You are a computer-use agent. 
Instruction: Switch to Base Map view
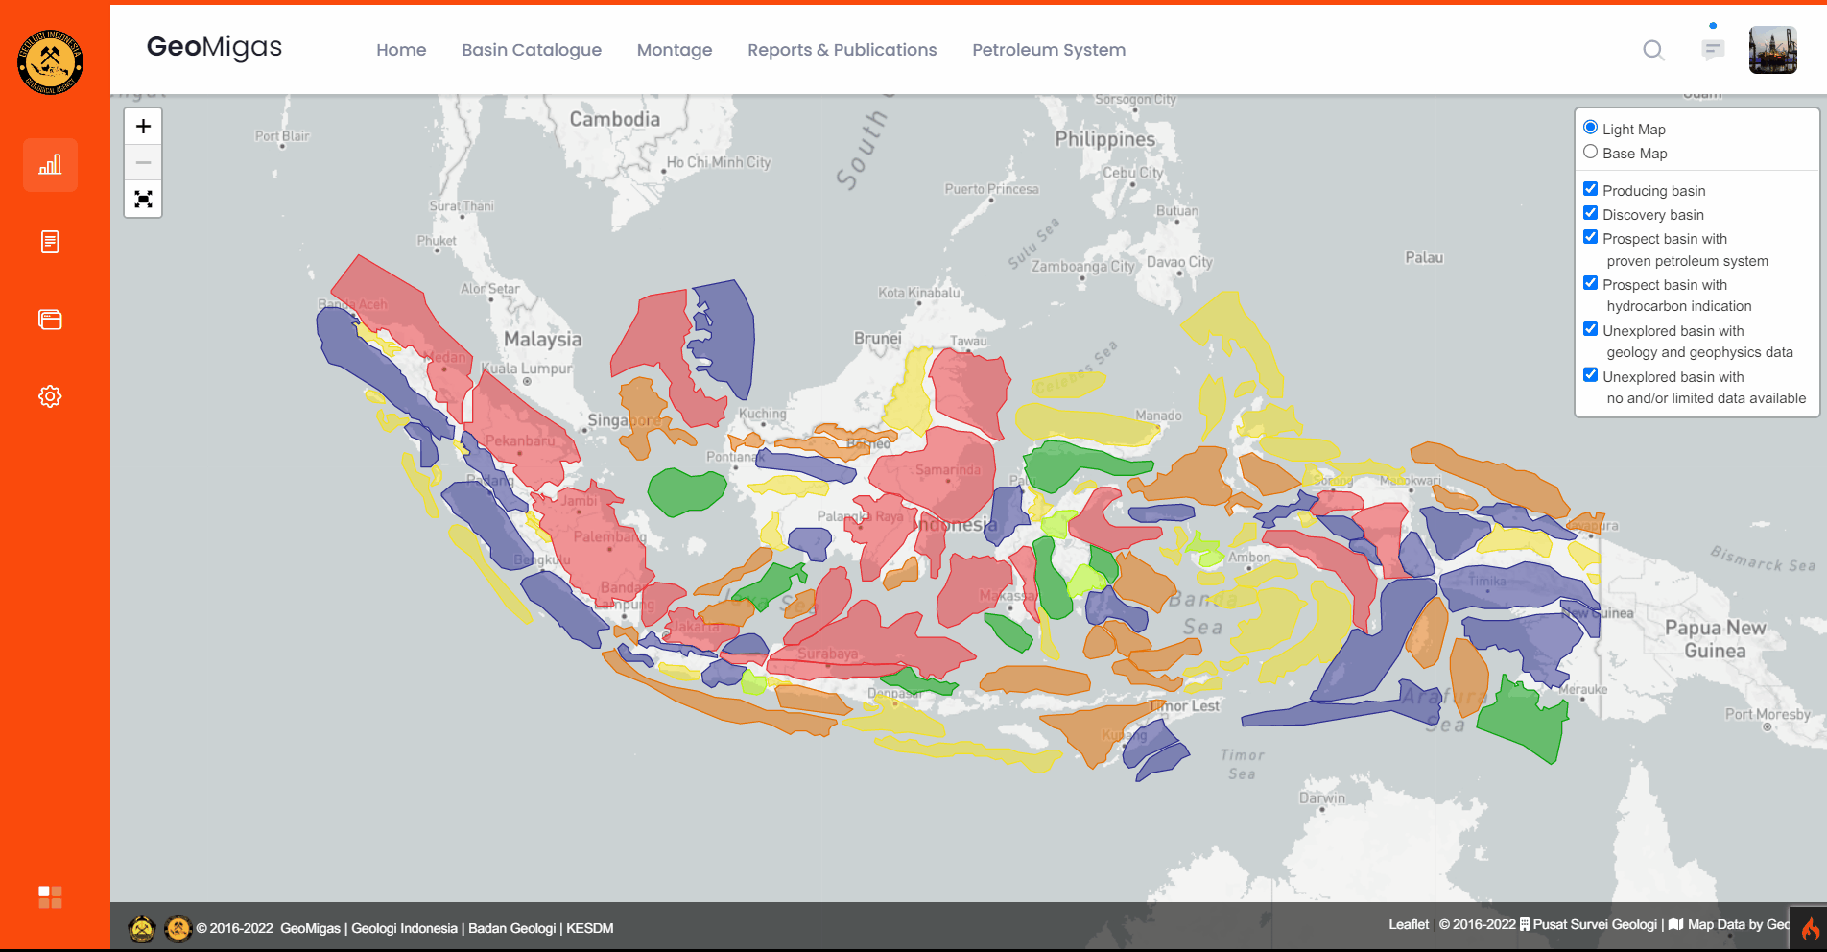click(x=1591, y=151)
